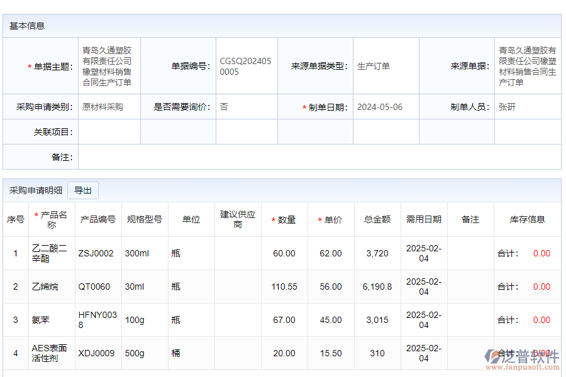Image resolution: width=566 pixels, height=377 pixels.
Task: Click the 制单人员 field showing 张研
Action: pyautogui.click(x=527, y=107)
